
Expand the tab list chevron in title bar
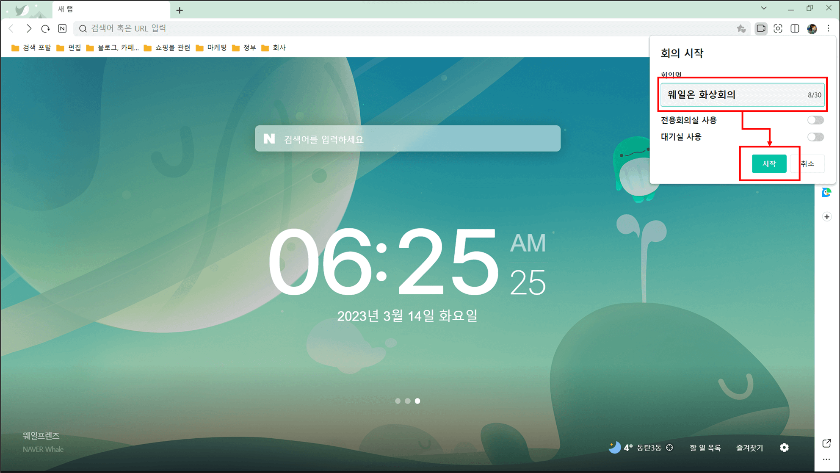[764, 8]
